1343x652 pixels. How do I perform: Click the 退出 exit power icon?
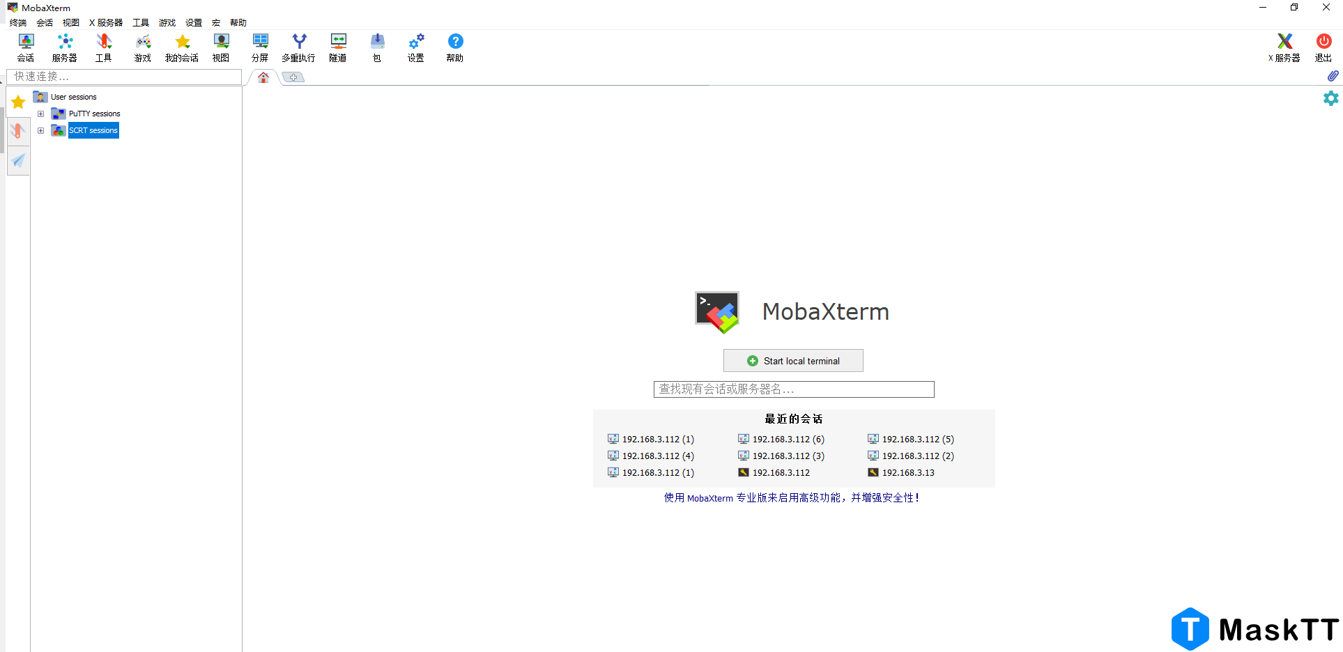[1323, 48]
